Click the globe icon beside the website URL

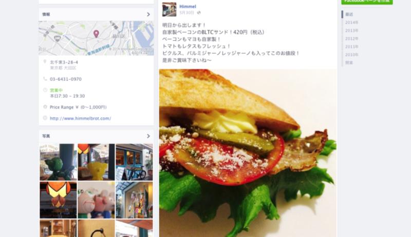click(x=45, y=118)
